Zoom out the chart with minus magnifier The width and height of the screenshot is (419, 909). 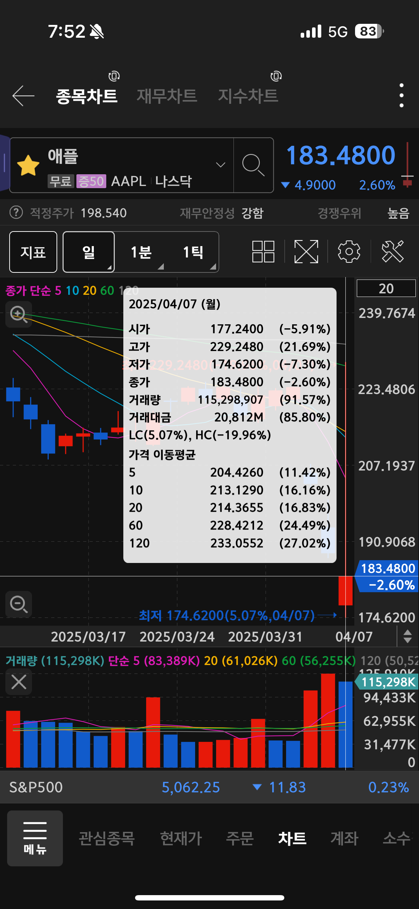click(19, 604)
